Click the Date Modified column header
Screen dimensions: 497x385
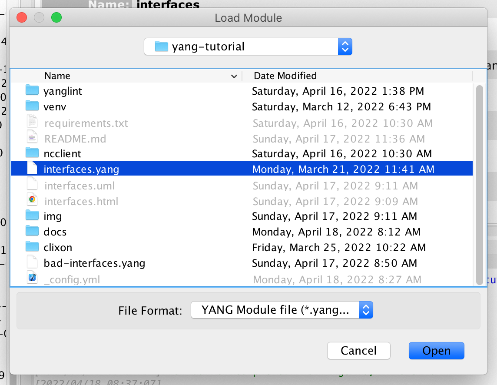click(285, 76)
